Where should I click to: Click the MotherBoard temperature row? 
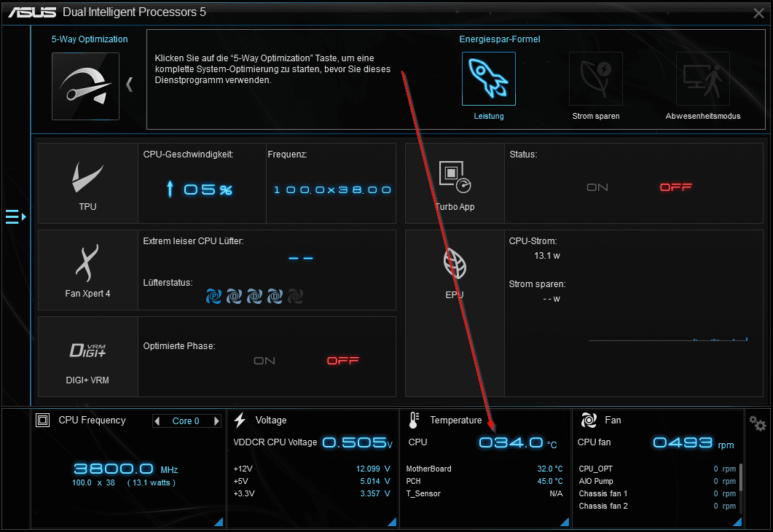click(484, 469)
